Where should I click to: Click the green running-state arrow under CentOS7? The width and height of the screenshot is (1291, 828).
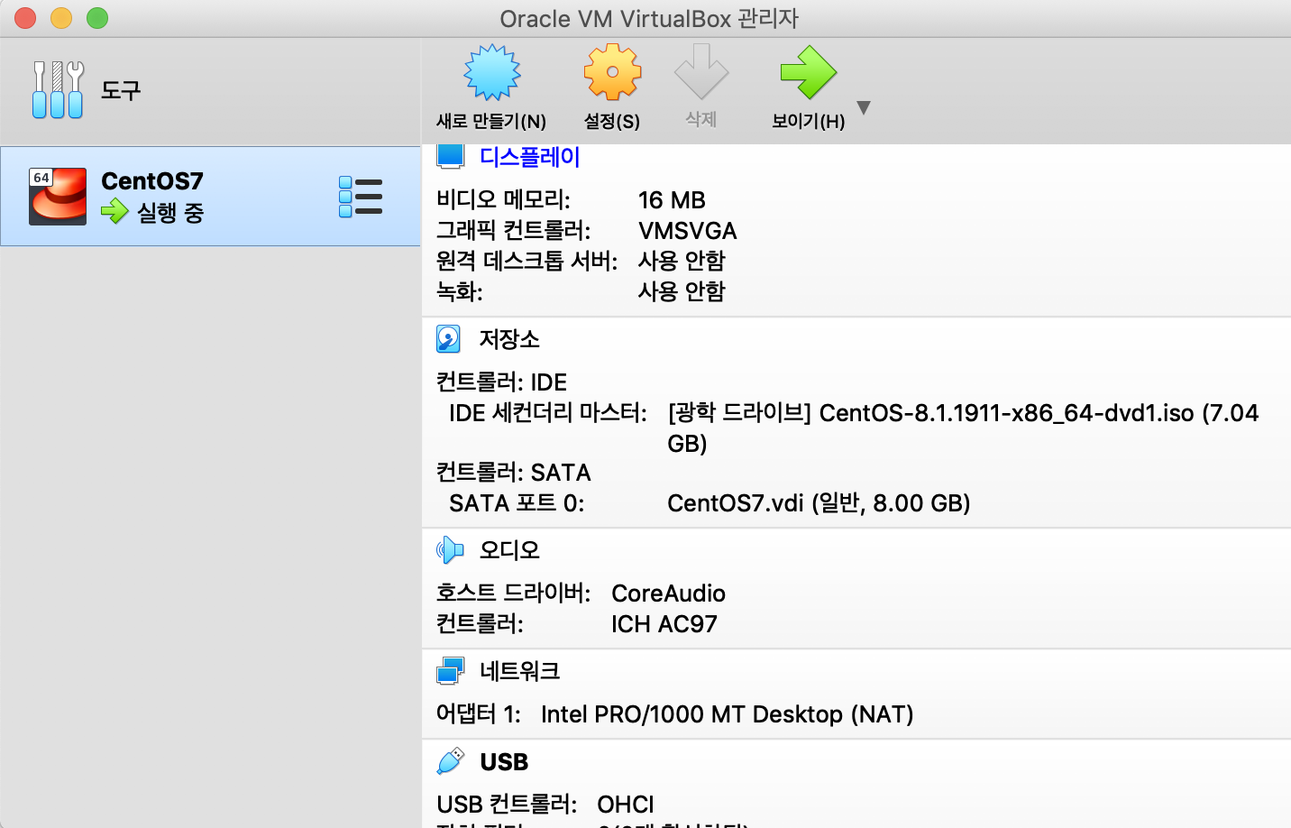114,212
